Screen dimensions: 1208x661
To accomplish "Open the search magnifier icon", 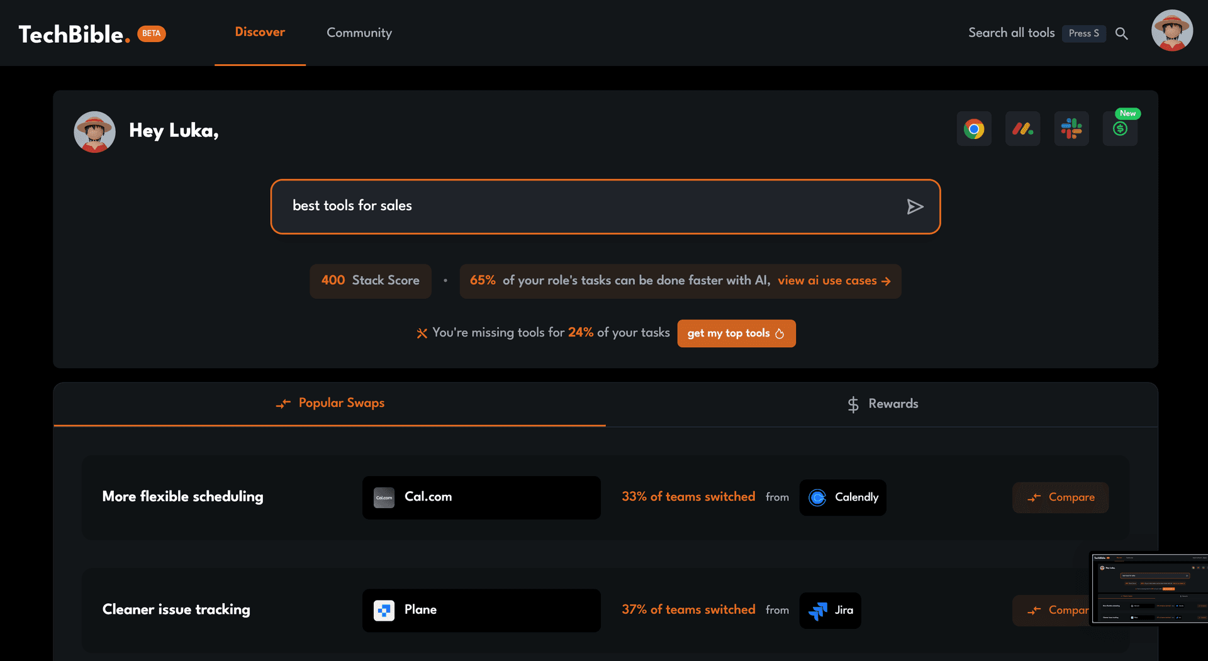I will pos(1121,33).
